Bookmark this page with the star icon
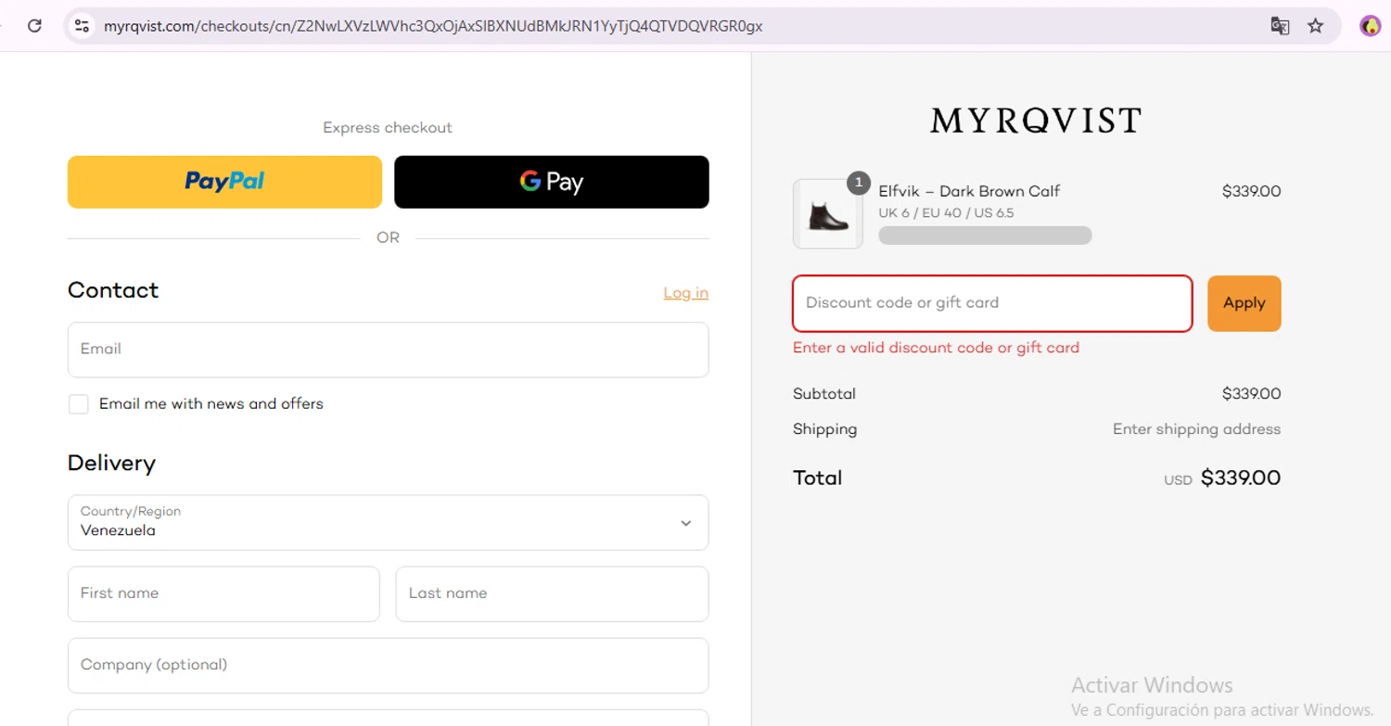The image size is (1391, 726). [x=1315, y=26]
